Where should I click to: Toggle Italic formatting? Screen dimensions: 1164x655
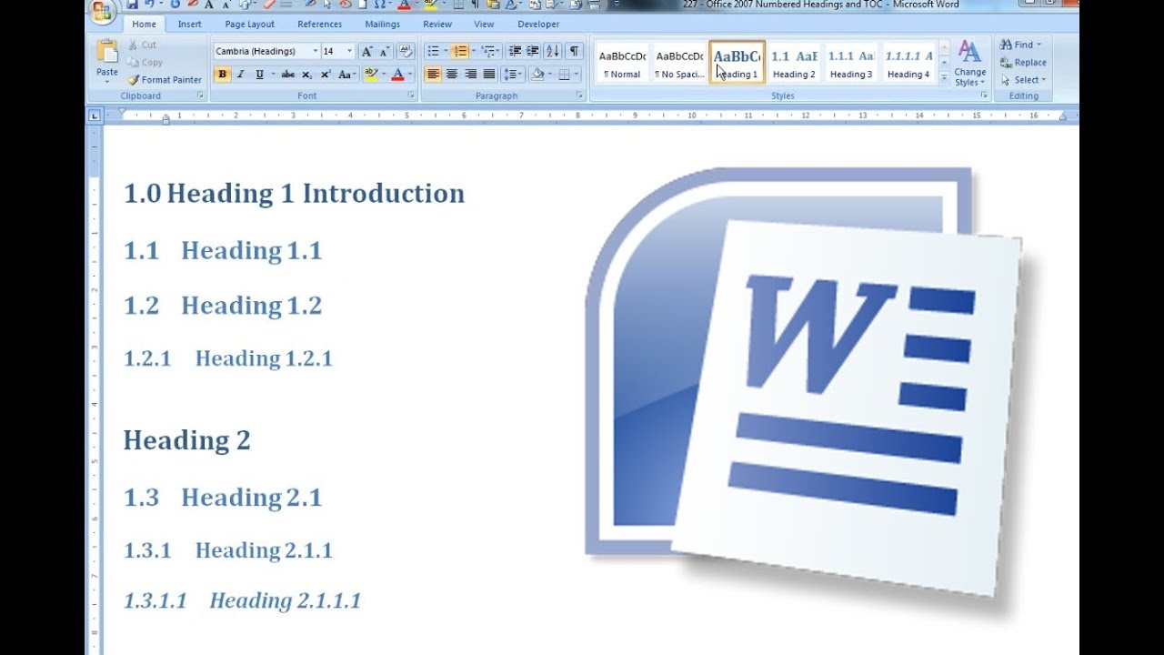241,75
